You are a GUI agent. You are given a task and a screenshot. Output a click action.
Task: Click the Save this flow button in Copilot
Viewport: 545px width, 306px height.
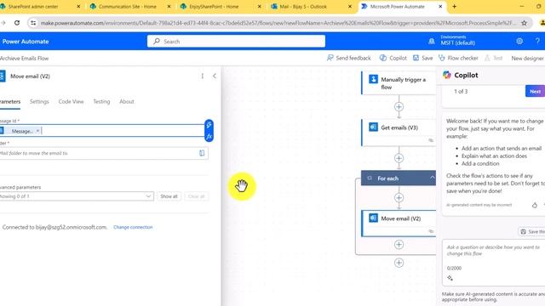[531, 231]
